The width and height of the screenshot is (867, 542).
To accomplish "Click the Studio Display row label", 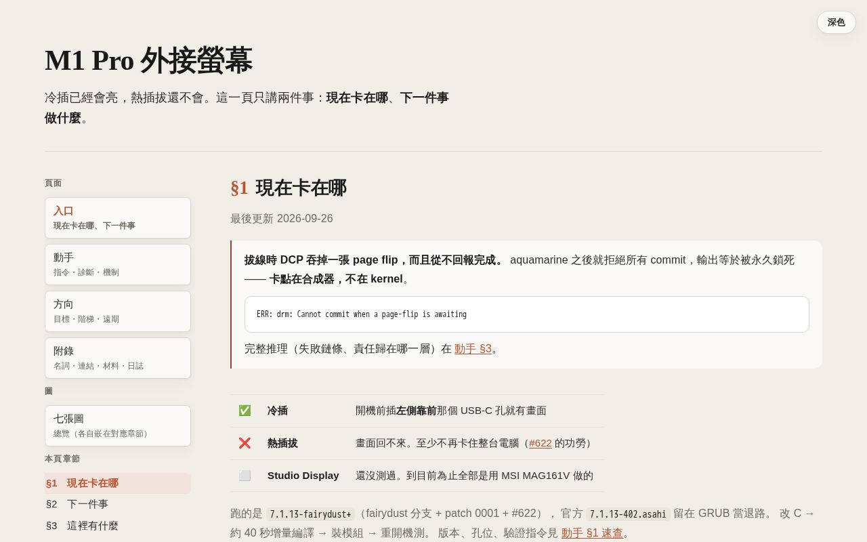I will (303, 476).
